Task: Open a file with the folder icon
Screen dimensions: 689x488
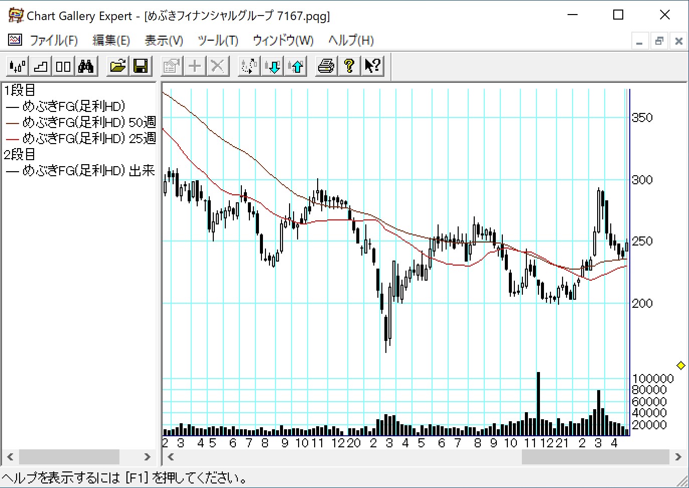Action: (x=118, y=66)
